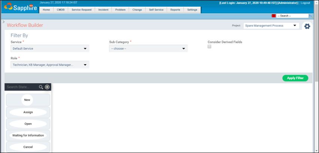This screenshot has height=153, width=319.
Task: Click the Sapphire logo
Action: click(x=20, y=7)
